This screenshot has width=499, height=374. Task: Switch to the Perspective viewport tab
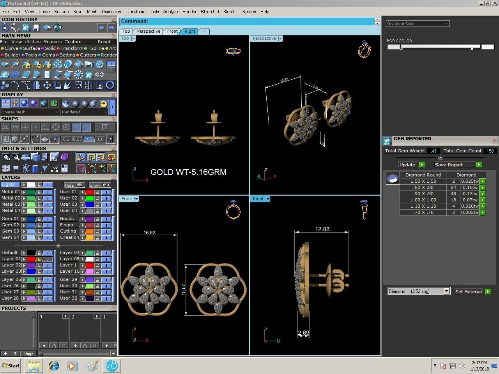[149, 31]
